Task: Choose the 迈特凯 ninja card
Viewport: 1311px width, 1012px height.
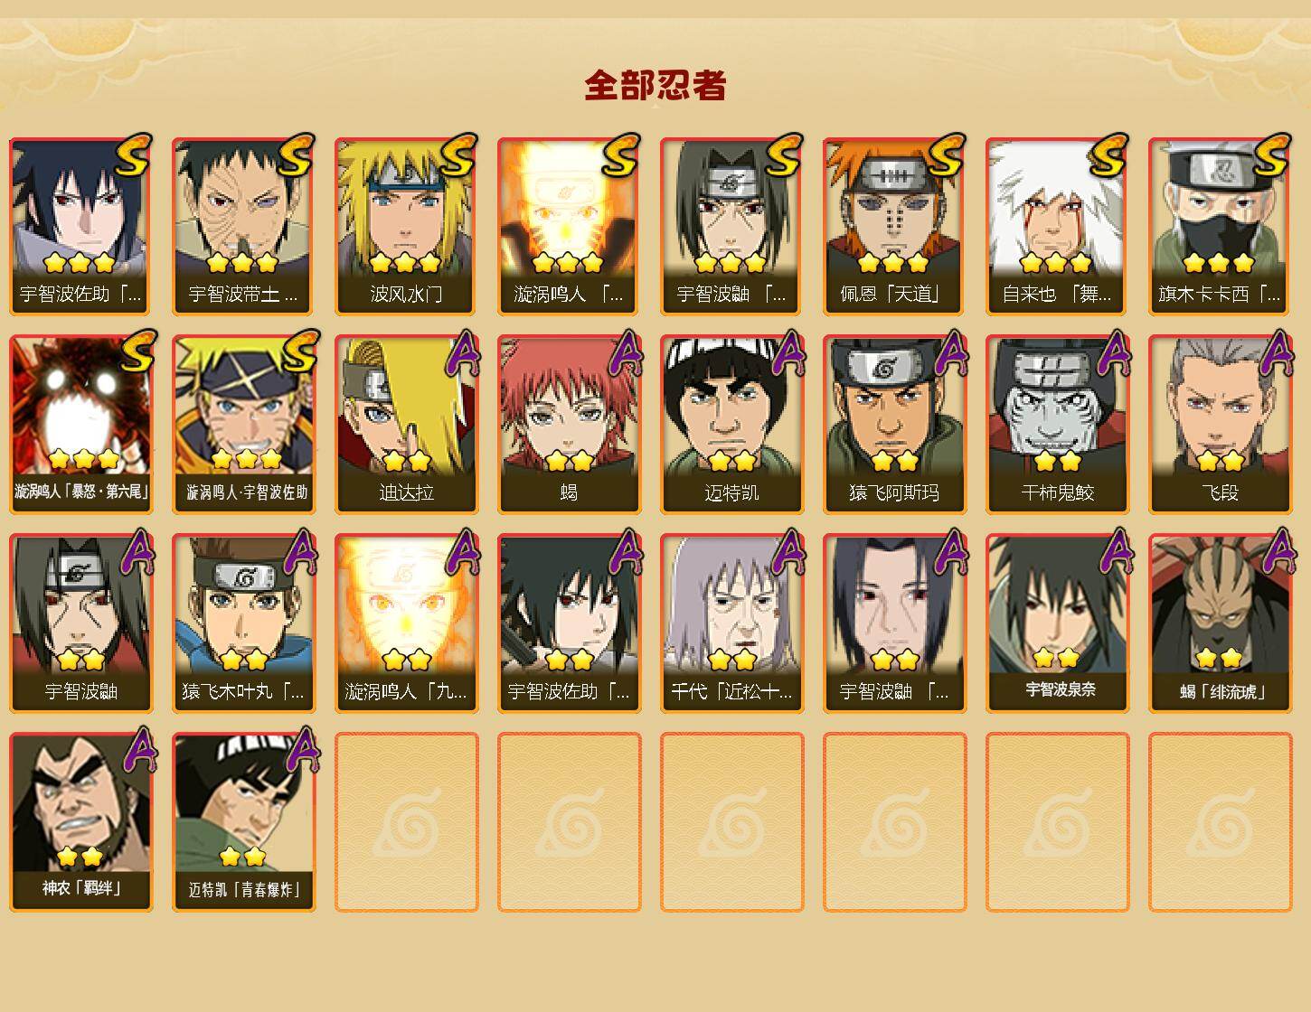Action: pyautogui.click(x=731, y=425)
